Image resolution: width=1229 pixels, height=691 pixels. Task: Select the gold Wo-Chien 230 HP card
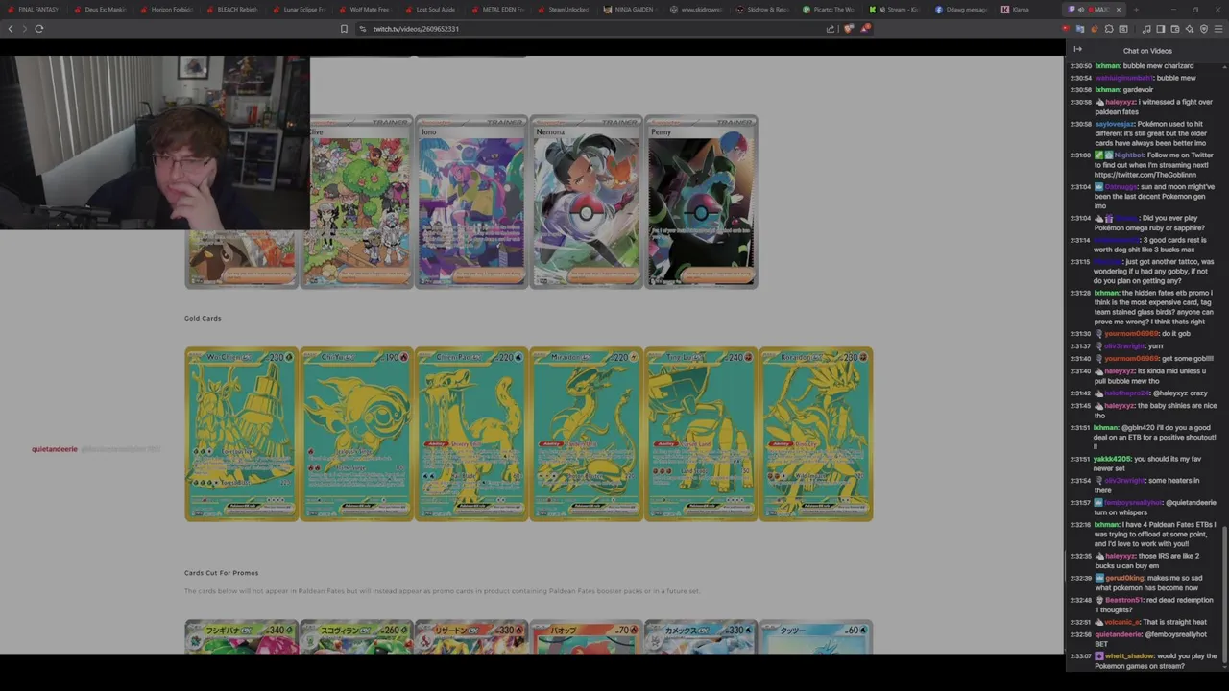coord(242,434)
